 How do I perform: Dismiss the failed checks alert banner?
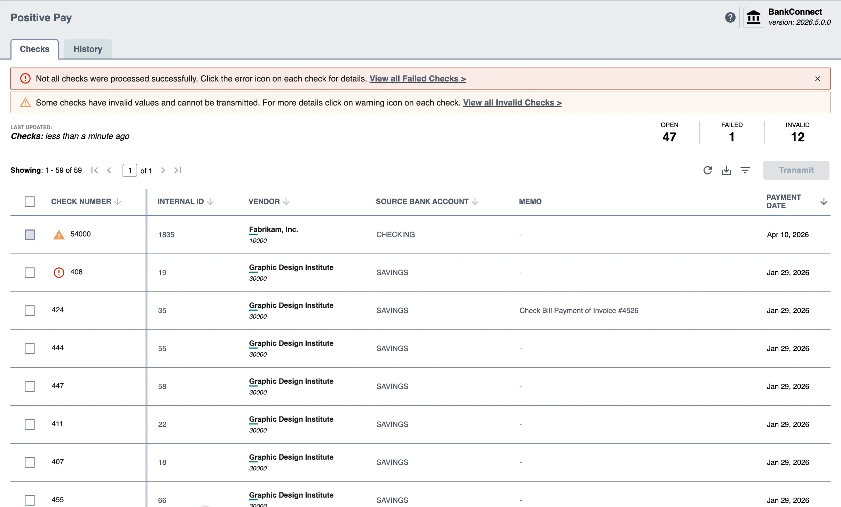[818, 79]
